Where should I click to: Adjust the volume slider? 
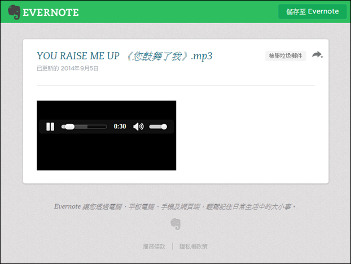[x=158, y=127]
